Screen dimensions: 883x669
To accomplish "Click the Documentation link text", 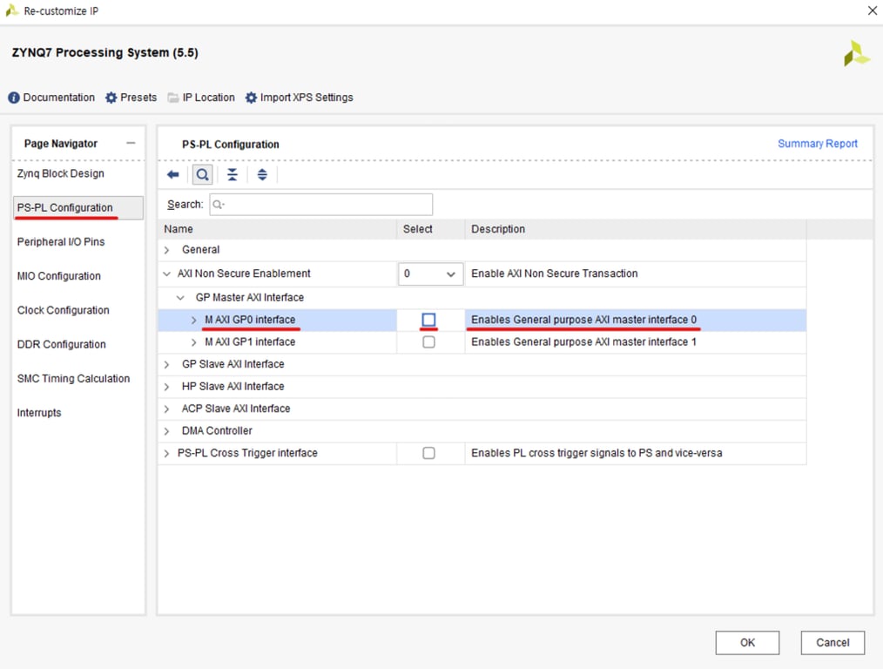I will (x=58, y=98).
